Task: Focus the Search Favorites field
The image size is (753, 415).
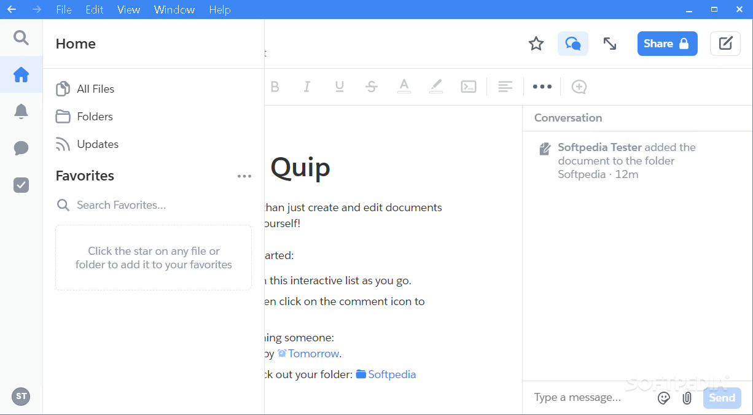Action: click(154, 205)
